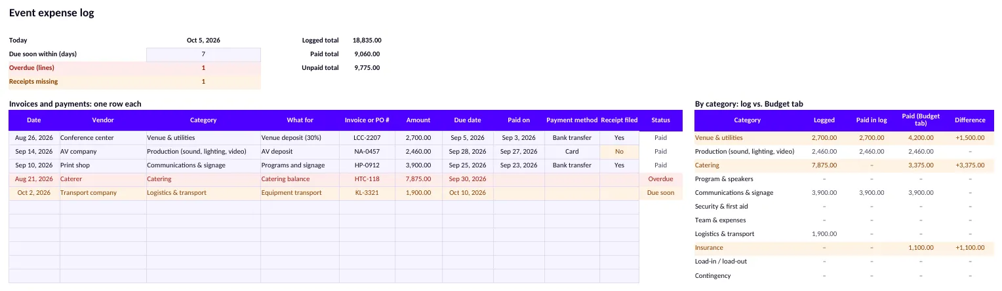Viewport: 1002px width, 291px height.
Task: Select the date cell Oct 2, 2026
Action: tap(34, 193)
